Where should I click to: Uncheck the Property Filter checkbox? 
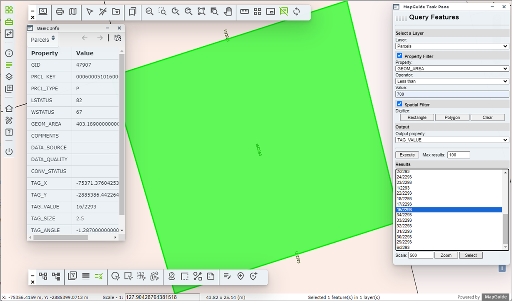(399, 56)
